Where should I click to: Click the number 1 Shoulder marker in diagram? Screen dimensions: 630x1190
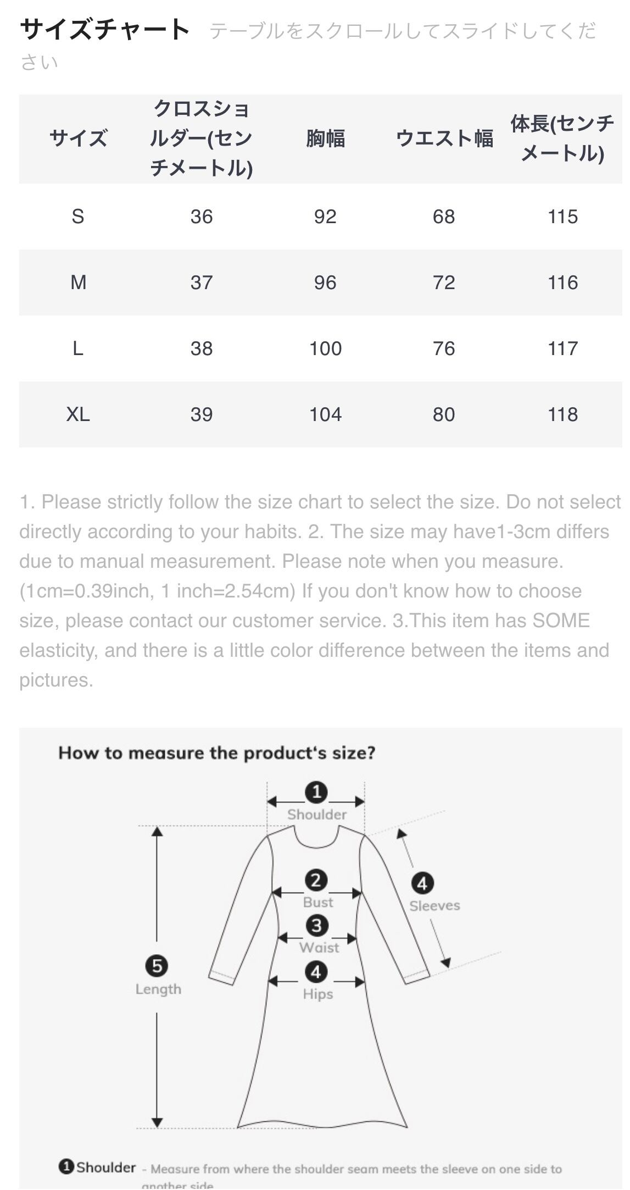pos(316,792)
